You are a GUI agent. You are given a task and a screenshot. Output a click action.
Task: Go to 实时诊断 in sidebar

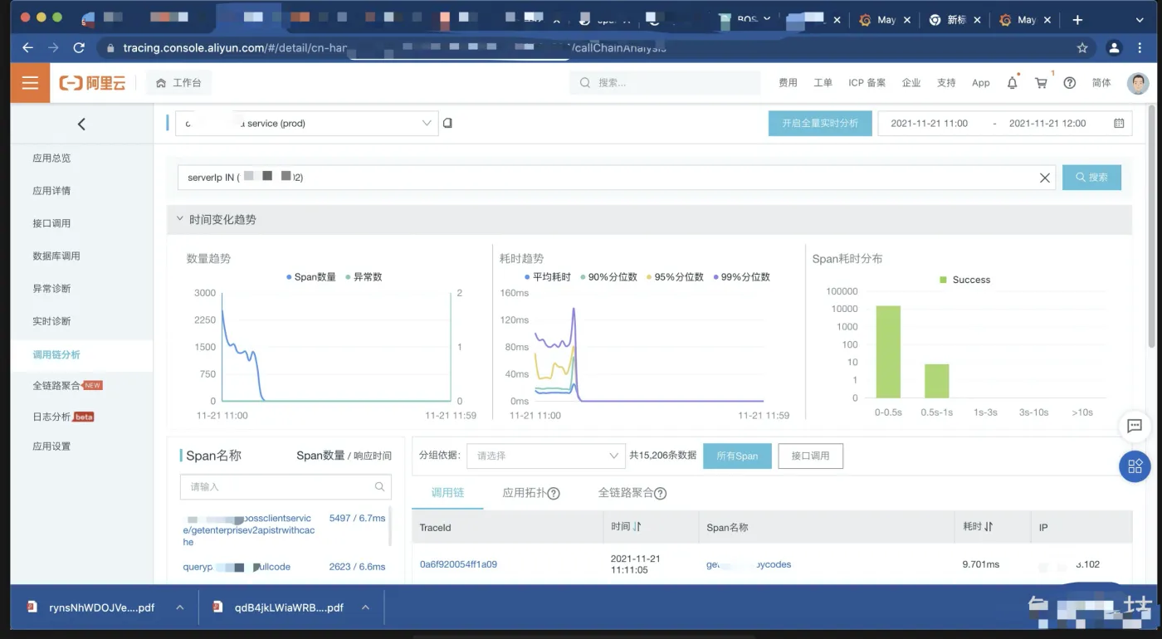[51, 321]
